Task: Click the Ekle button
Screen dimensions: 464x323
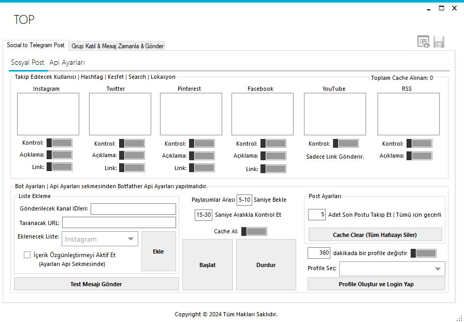Action: point(158,251)
